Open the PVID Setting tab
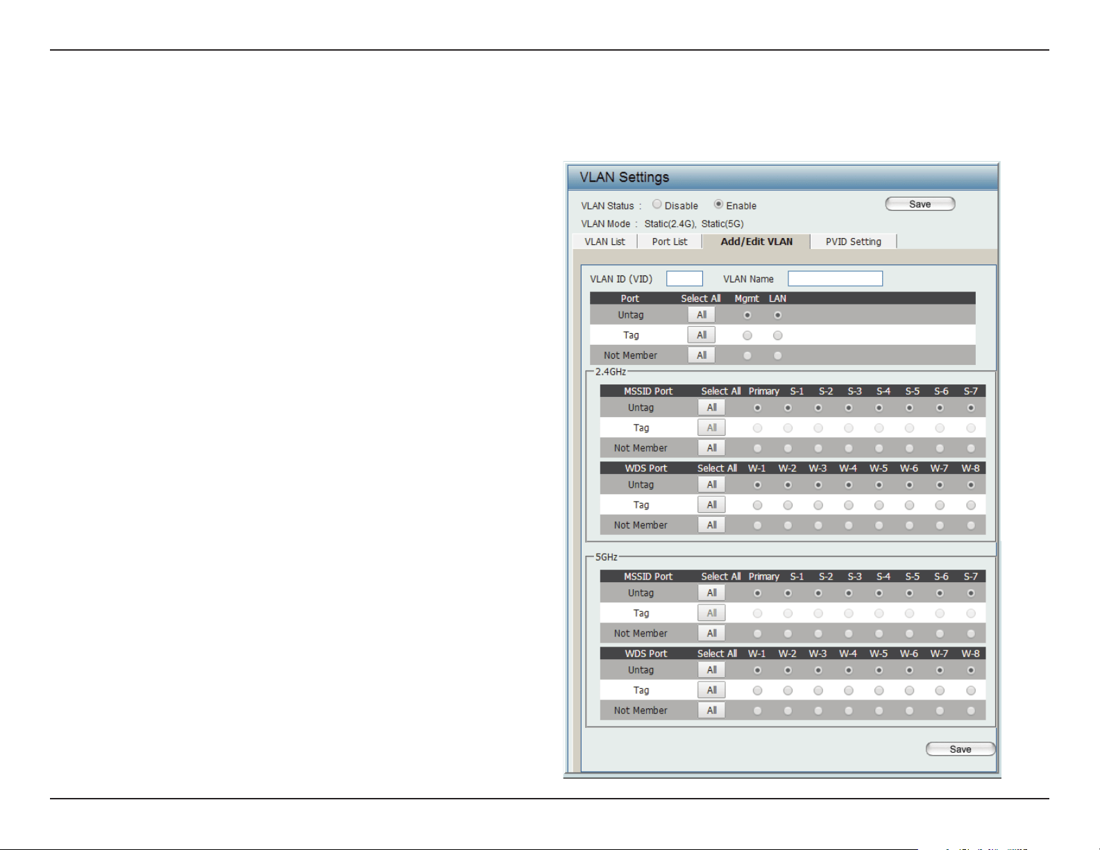The width and height of the screenshot is (1100, 850). tap(854, 241)
